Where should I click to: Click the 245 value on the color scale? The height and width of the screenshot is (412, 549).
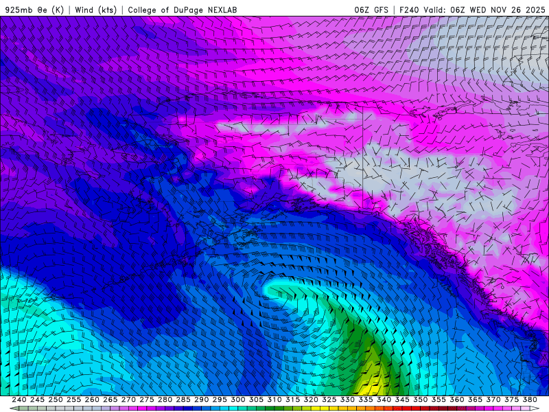tap(37, 400)
